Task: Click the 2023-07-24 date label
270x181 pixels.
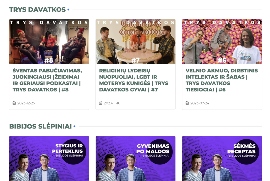Action: pos(200,103)
